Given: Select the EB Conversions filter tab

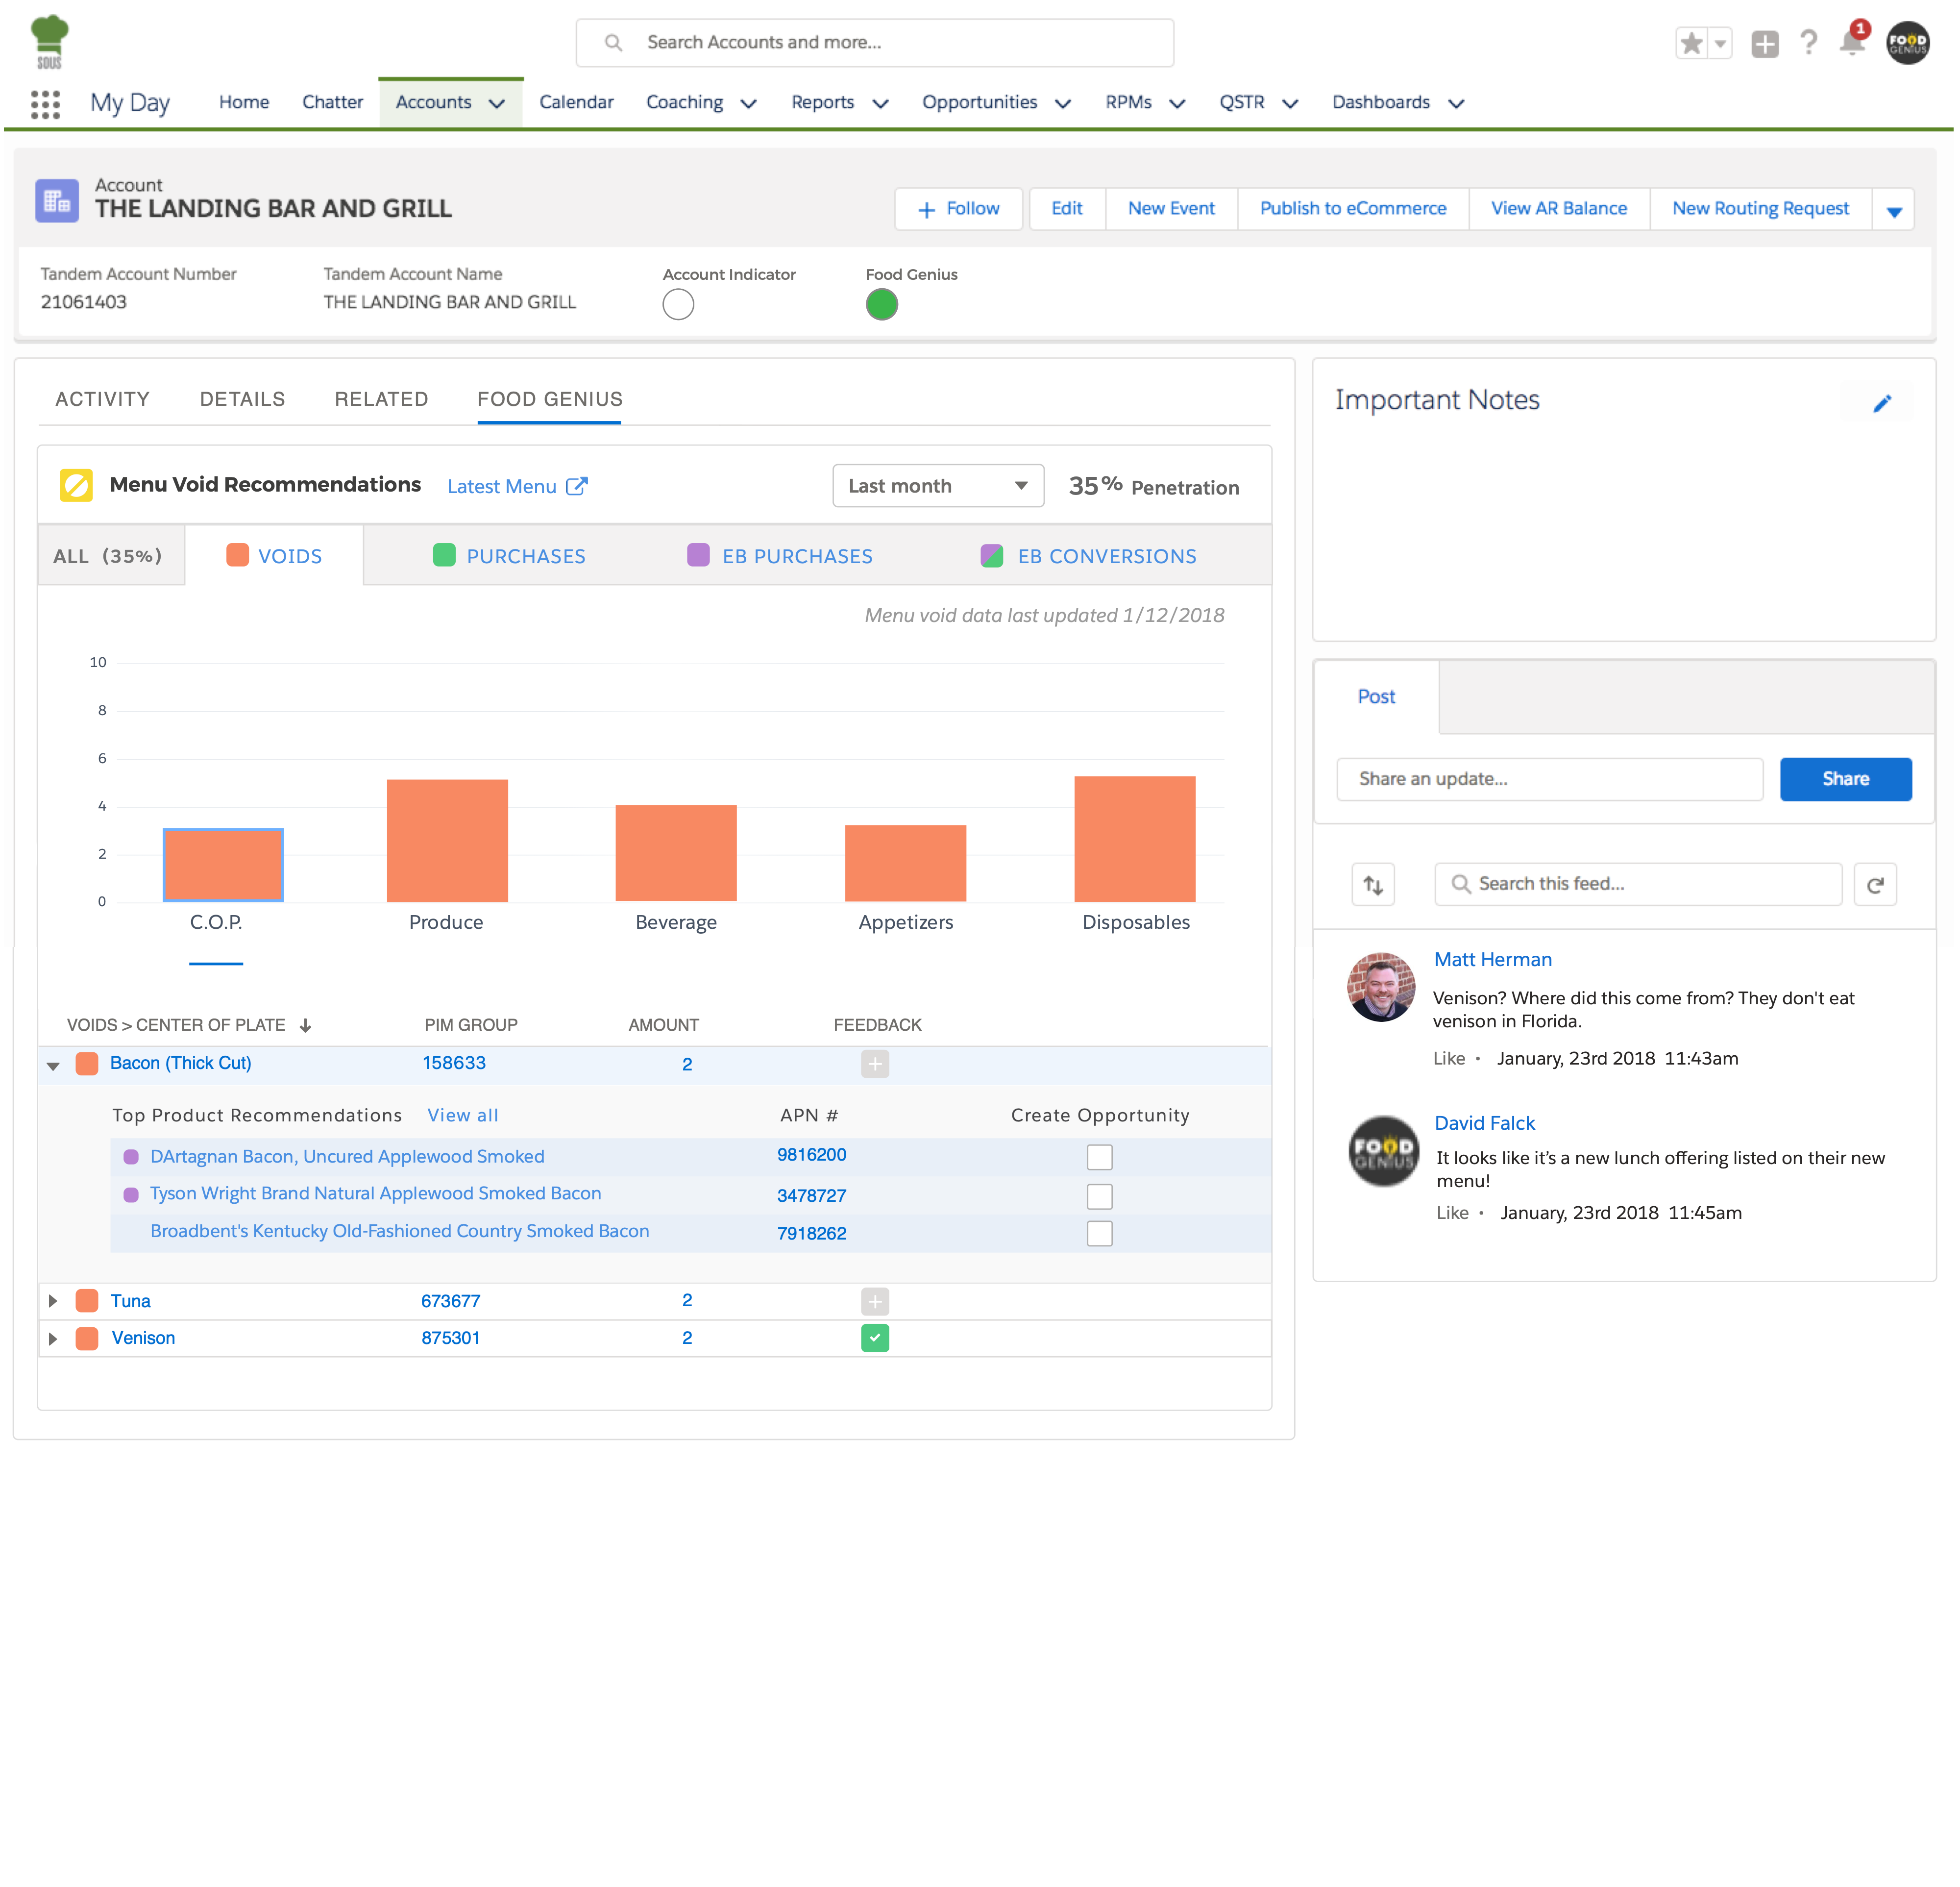Looking at the screenshot, I should tap(1089, 556).
